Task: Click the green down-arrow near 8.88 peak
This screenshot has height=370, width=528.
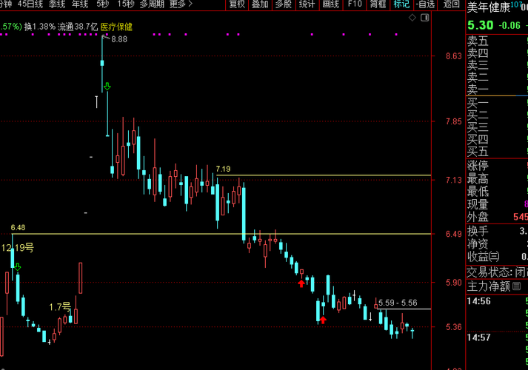Action: [x=107, y=87]
